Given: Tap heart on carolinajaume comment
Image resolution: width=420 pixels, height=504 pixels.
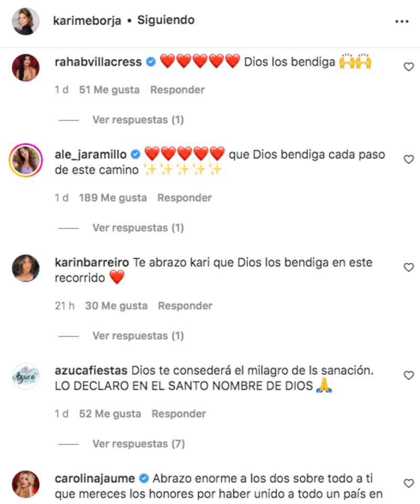Looking at the screenshot, I should (x=408, y=484).
